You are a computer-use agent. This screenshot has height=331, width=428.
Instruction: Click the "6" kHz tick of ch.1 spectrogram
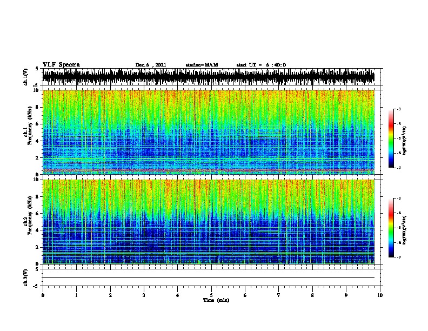[x=37, y=124]
